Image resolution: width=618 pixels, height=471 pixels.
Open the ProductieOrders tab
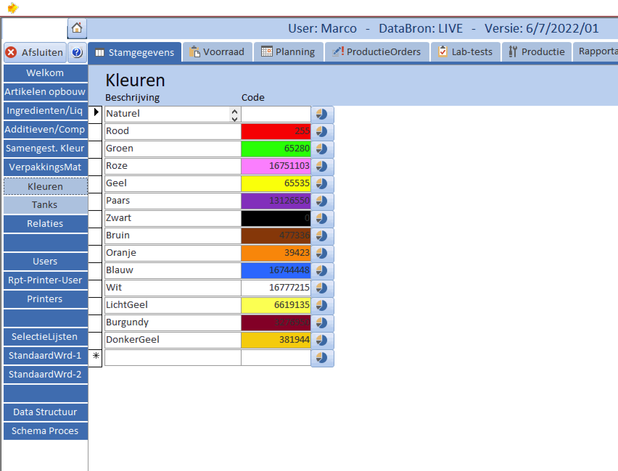point(377,52)
